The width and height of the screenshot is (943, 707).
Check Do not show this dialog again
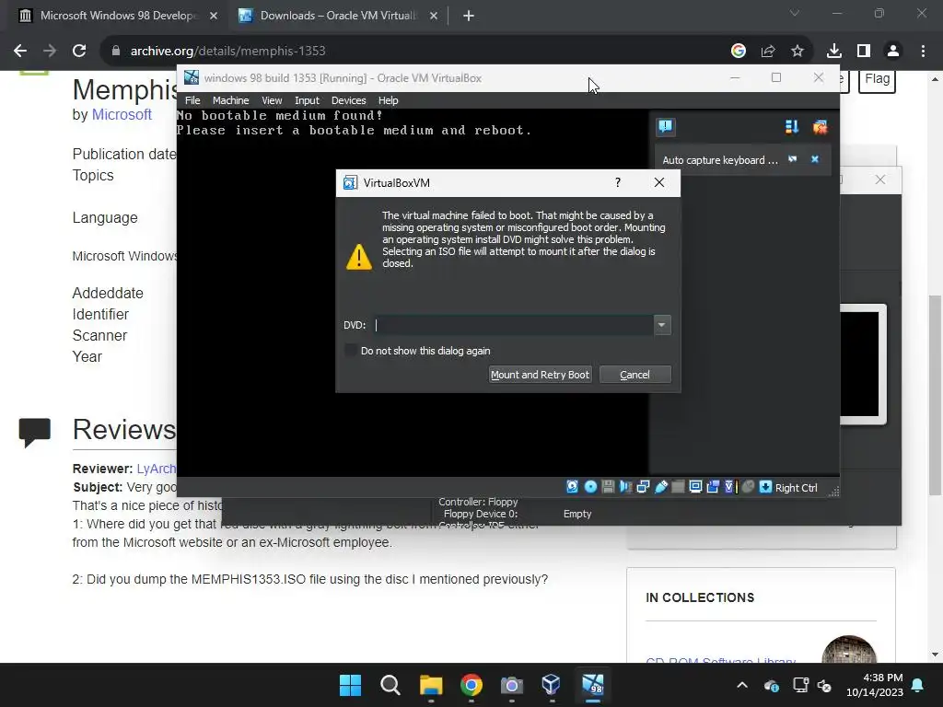(x=351, y=350)
